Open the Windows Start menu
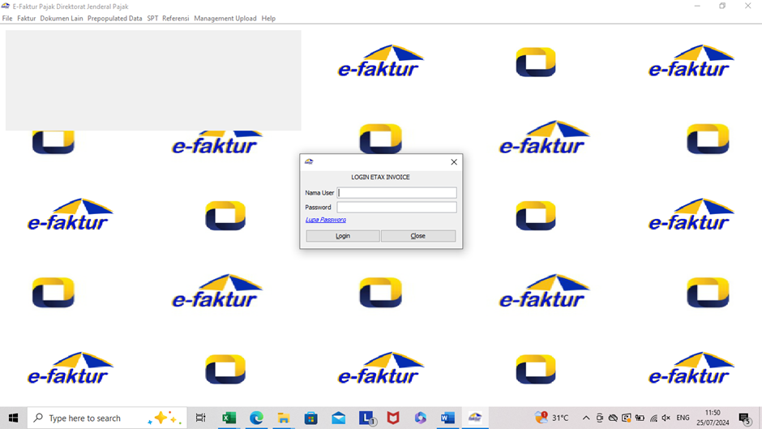The image size is (762, 429). pos(13,418)
